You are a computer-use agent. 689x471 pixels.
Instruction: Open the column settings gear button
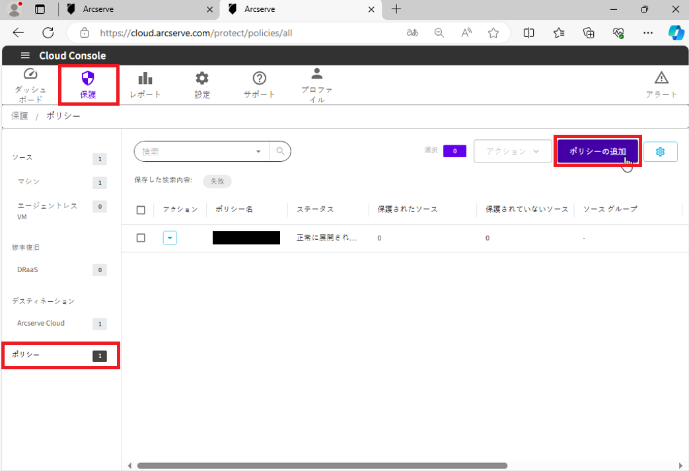(660, 152)
